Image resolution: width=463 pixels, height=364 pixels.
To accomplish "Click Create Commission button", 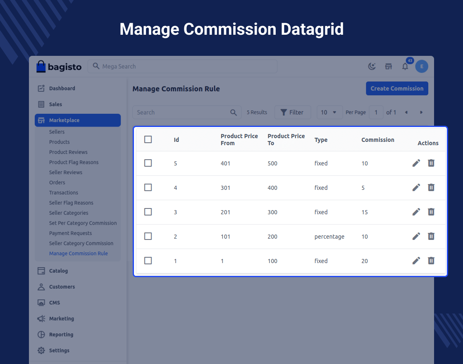I will click(397, 89).
